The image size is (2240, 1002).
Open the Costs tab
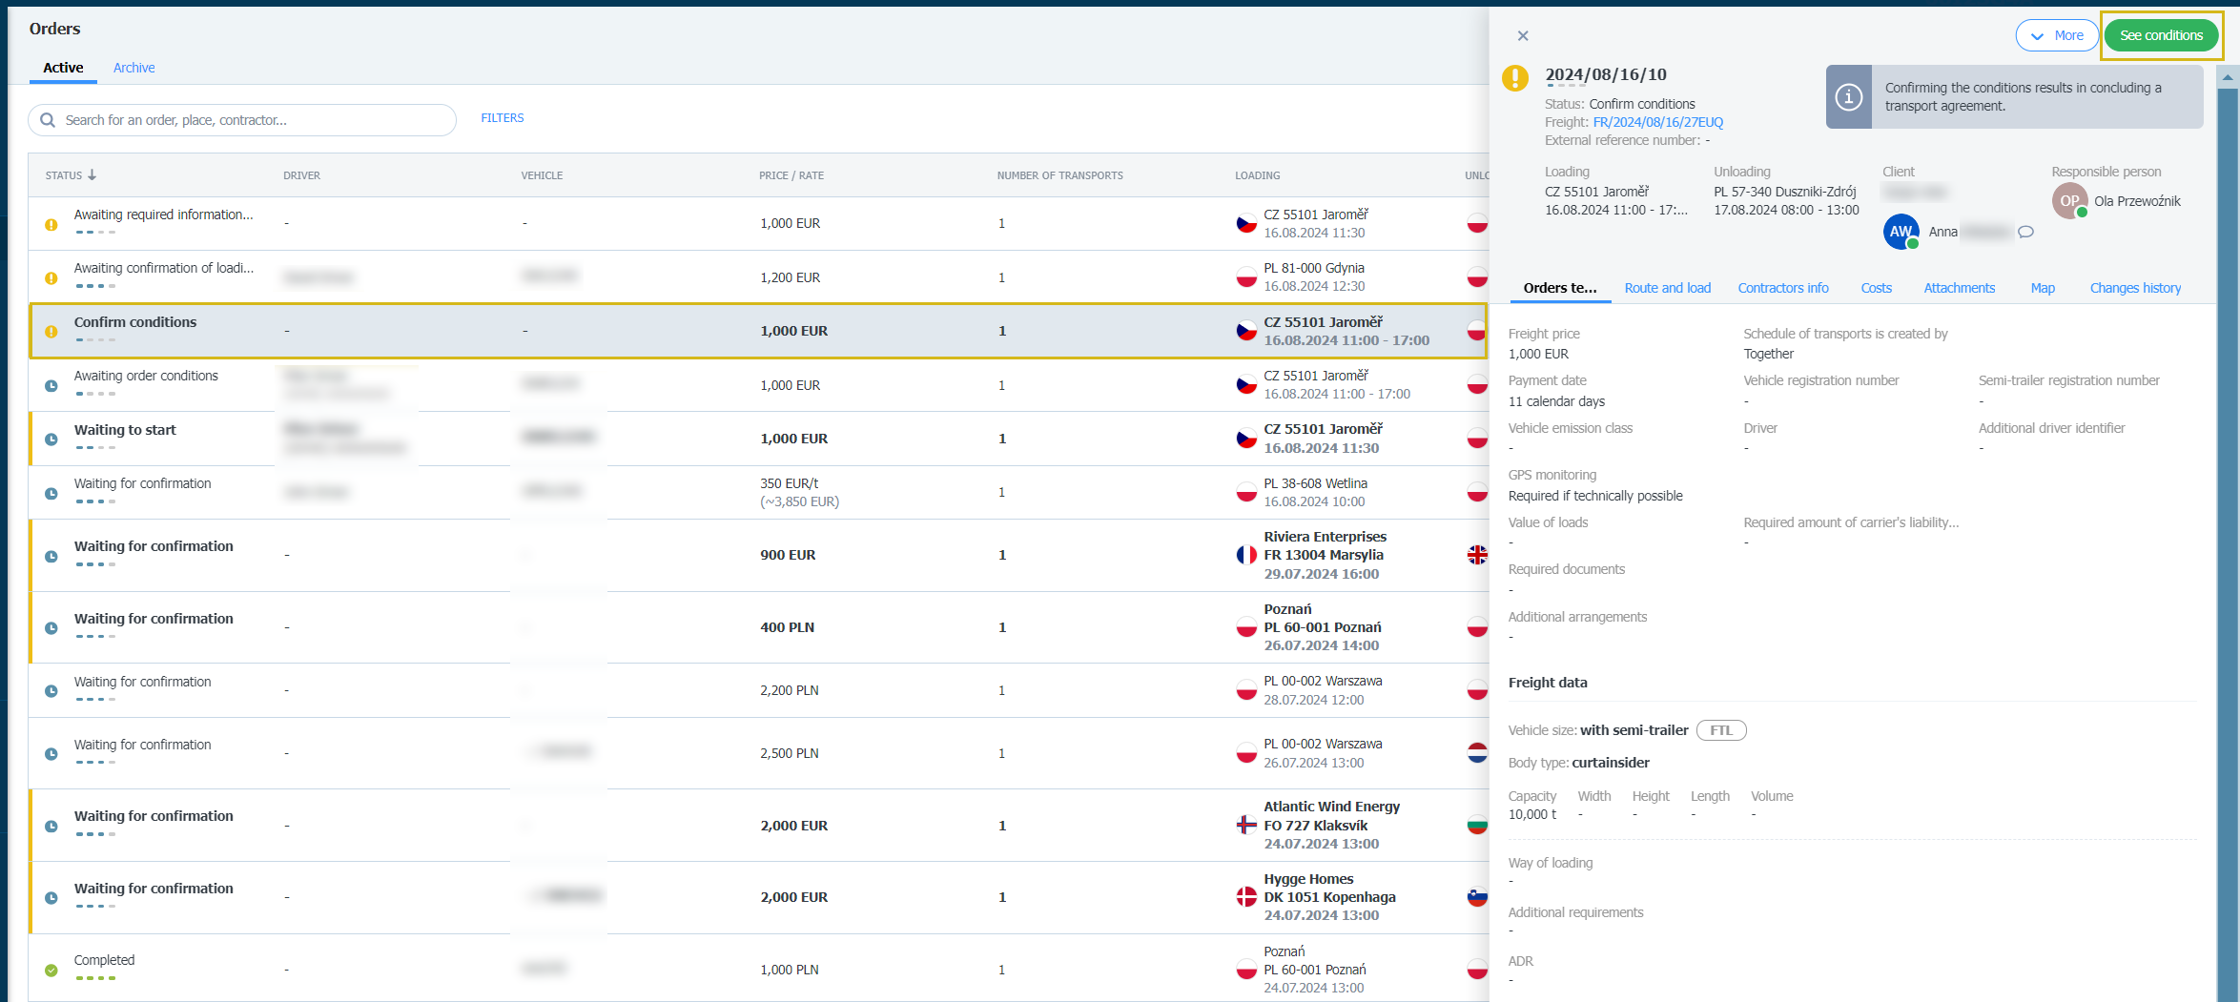click(x=1876, y=288)
